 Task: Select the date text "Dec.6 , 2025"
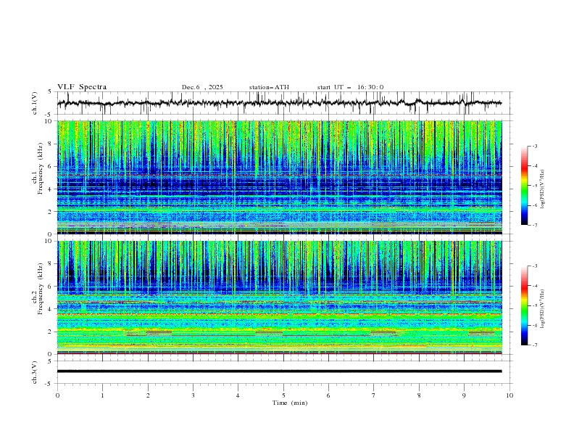pos(202,87)
